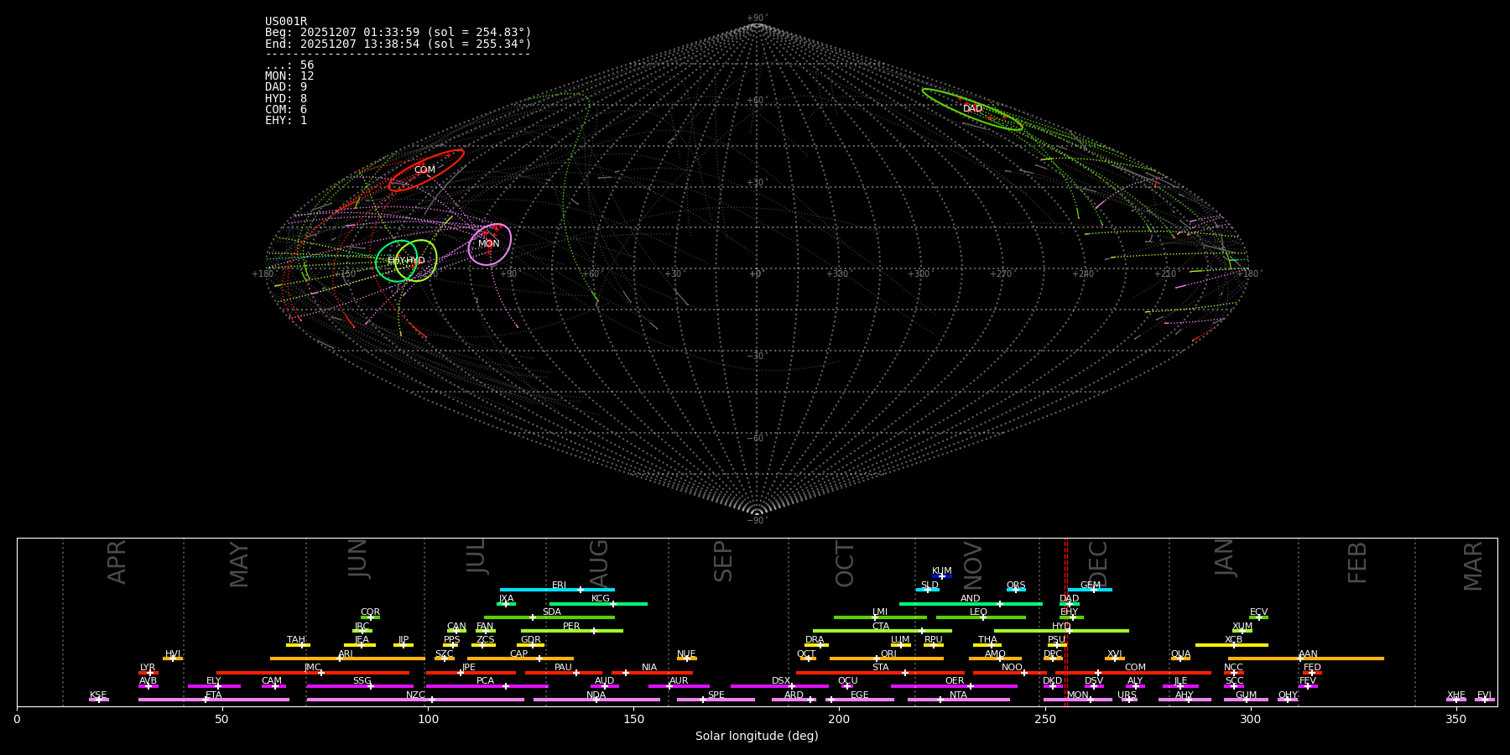Click the red dashed current-date line in timeline
1510x755 pixels.
1066,621
